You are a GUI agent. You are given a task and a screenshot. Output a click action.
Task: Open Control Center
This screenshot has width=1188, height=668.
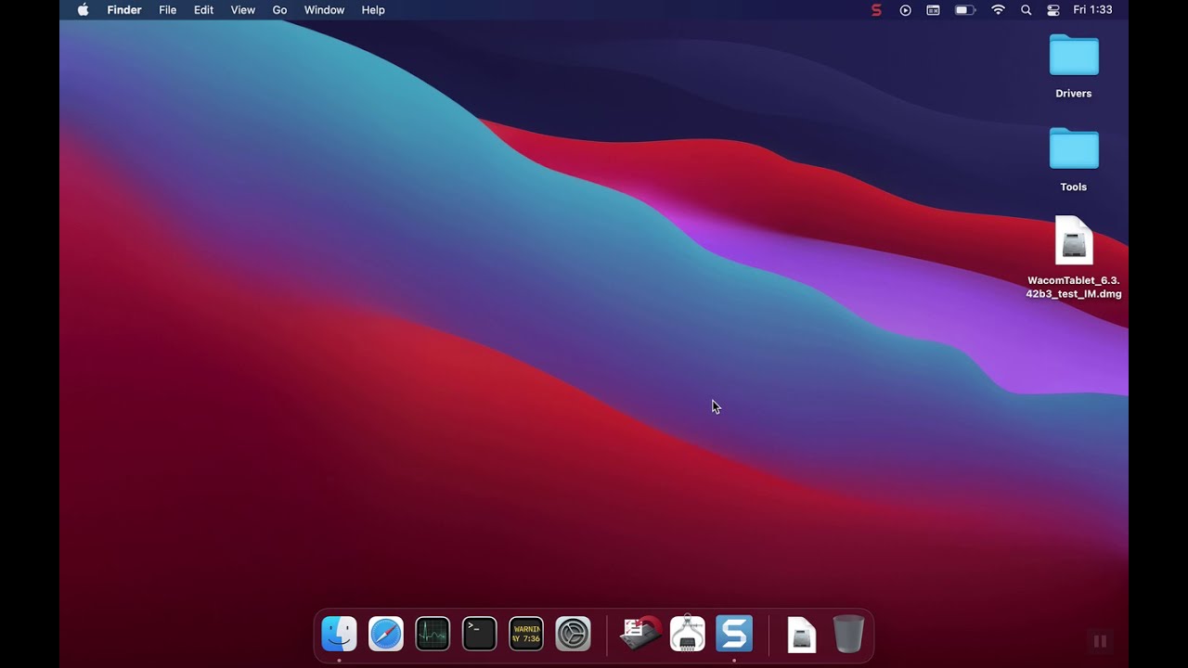pyautogui.click(x=1053, y=10)
